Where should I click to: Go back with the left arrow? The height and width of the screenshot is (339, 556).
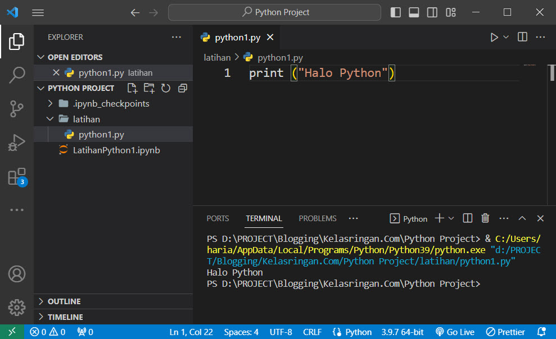click(135, 13)
